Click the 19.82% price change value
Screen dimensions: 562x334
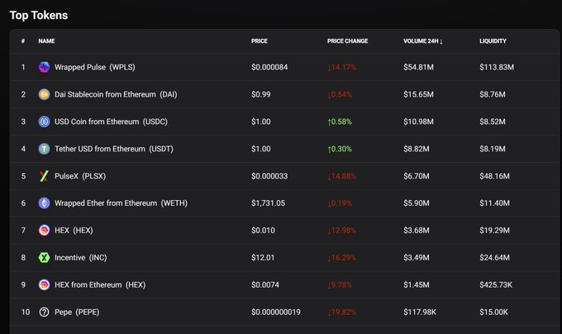341,313
